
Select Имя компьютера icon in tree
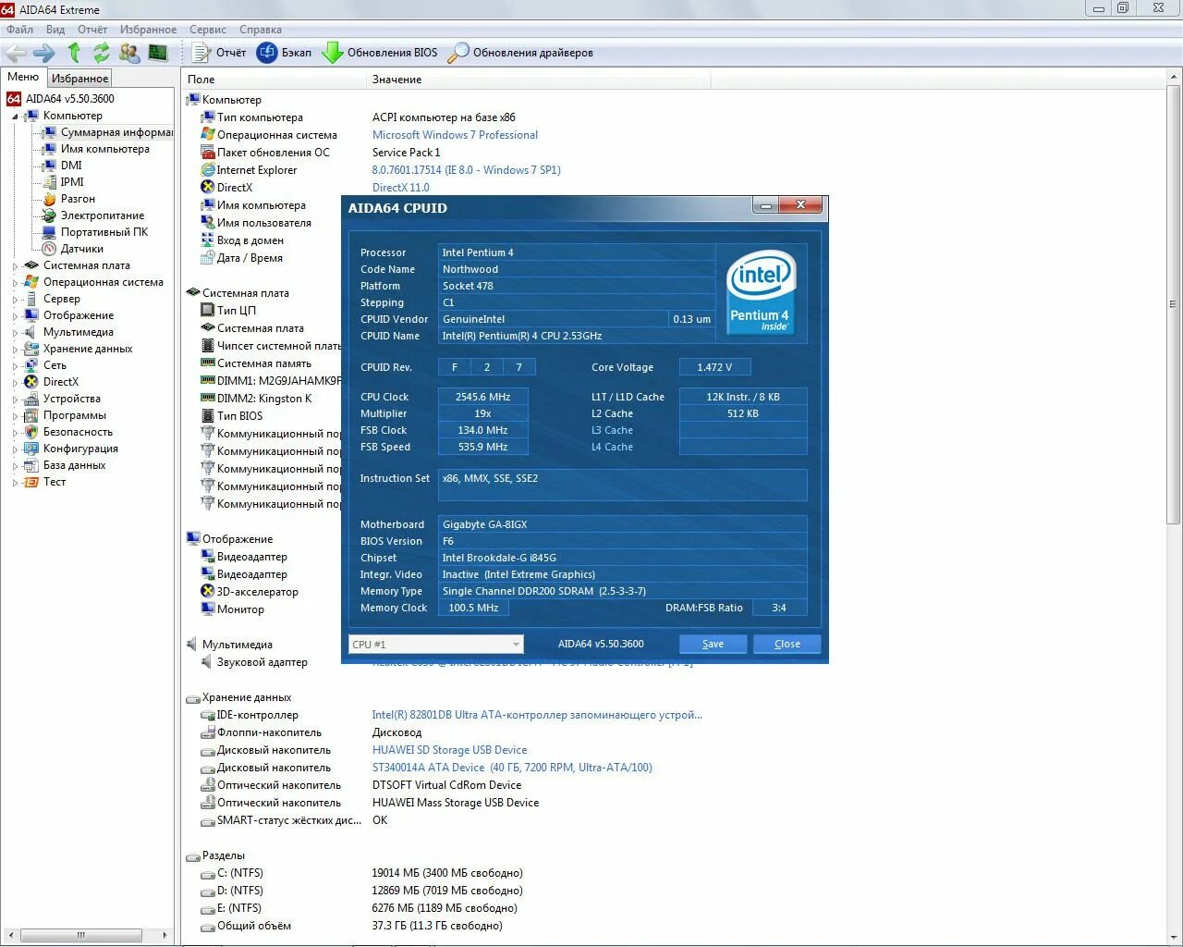49,149
